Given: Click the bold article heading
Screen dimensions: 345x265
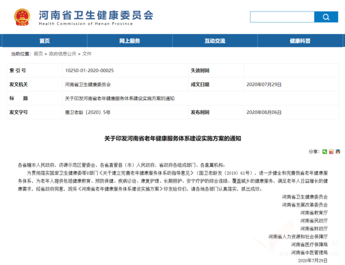Looking at the screenshot, I should [172, 139].
